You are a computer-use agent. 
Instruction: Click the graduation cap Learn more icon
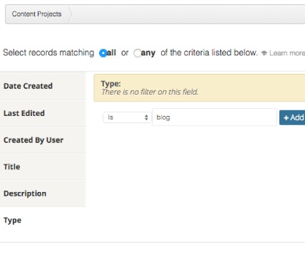pos(264,53)
